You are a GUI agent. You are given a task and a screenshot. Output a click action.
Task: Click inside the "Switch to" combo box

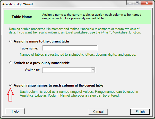[x=66, y=70]
